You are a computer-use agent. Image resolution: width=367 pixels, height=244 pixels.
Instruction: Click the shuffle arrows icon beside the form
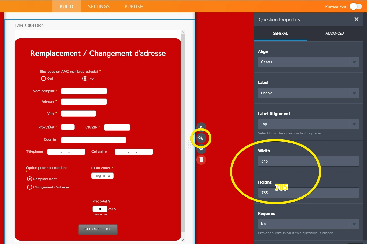click(x=201, y=127)
